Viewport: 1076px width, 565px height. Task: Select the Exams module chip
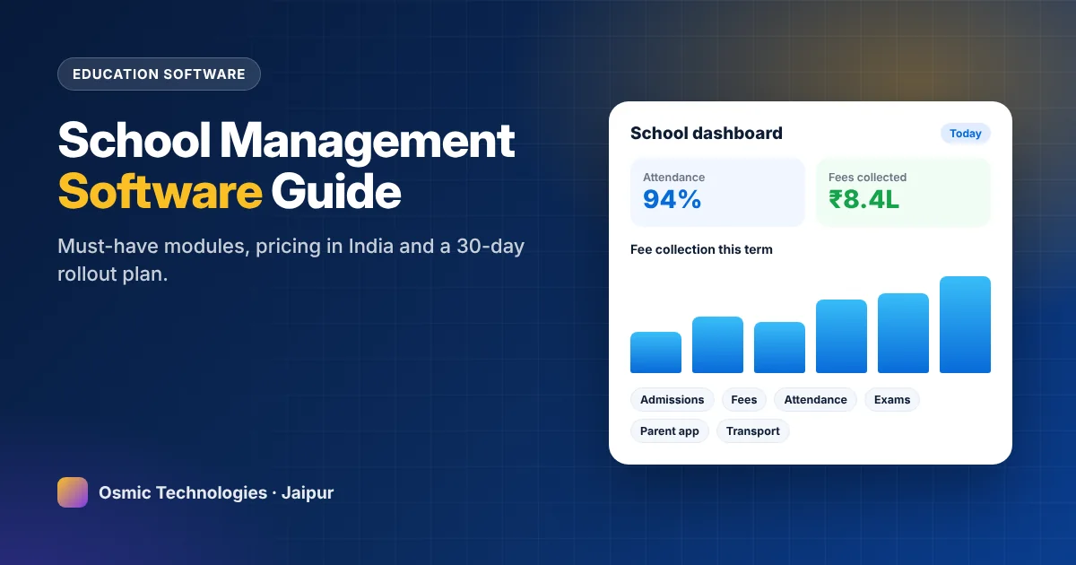coord(892,400)
